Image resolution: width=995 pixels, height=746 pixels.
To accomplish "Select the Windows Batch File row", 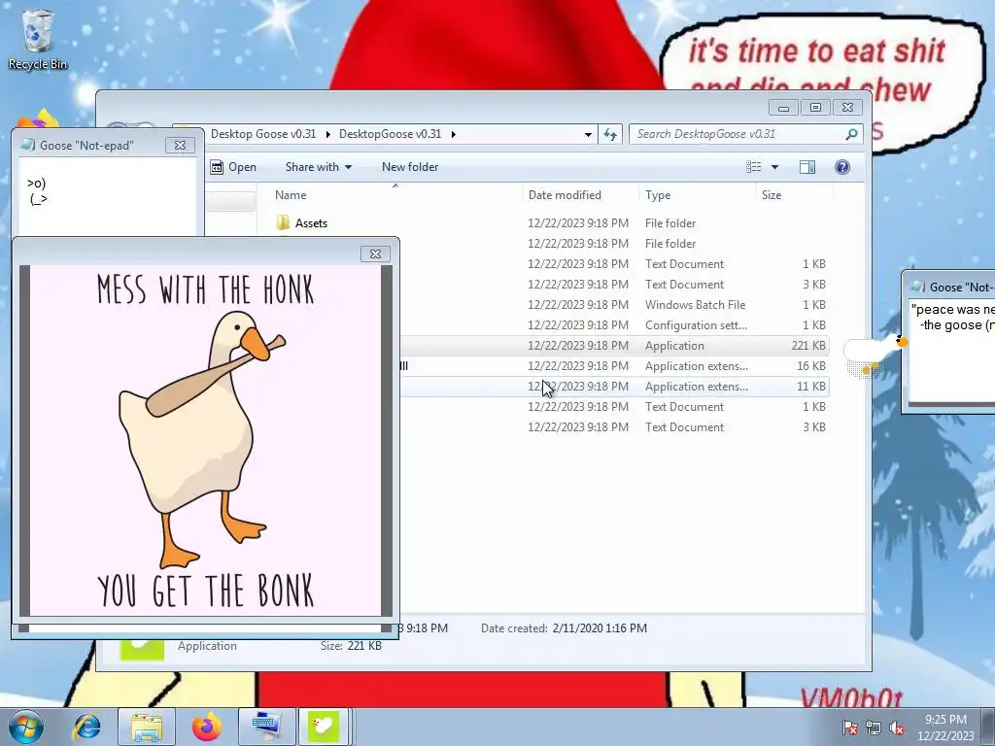I will (613, 304).
